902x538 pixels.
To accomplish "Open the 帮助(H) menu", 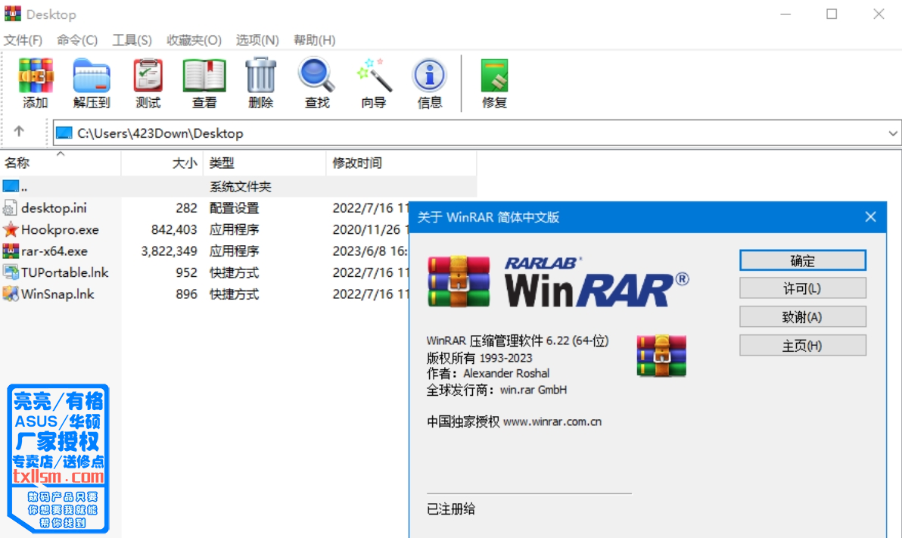I will pyautogui.click(x=314, y=40).
